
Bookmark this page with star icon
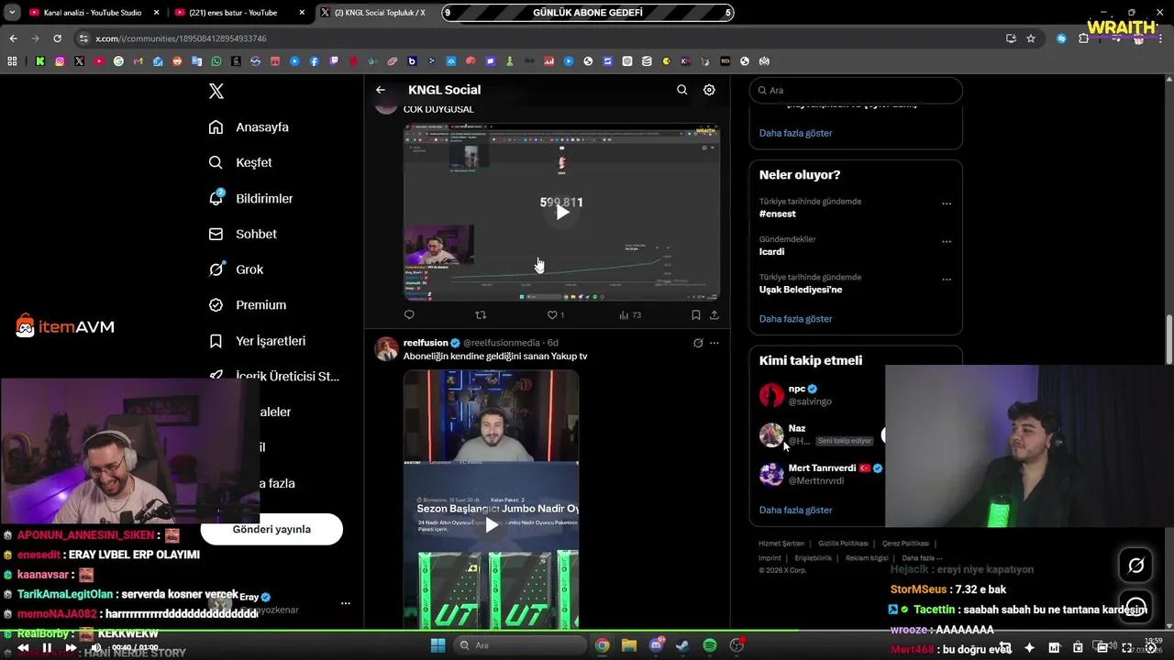[1031, 38]
